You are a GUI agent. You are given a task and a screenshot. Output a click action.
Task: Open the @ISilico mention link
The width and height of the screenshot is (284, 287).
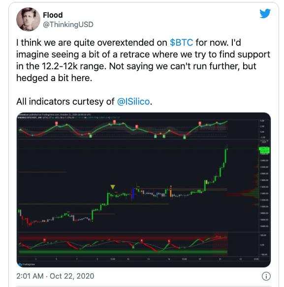coord(133,101)
